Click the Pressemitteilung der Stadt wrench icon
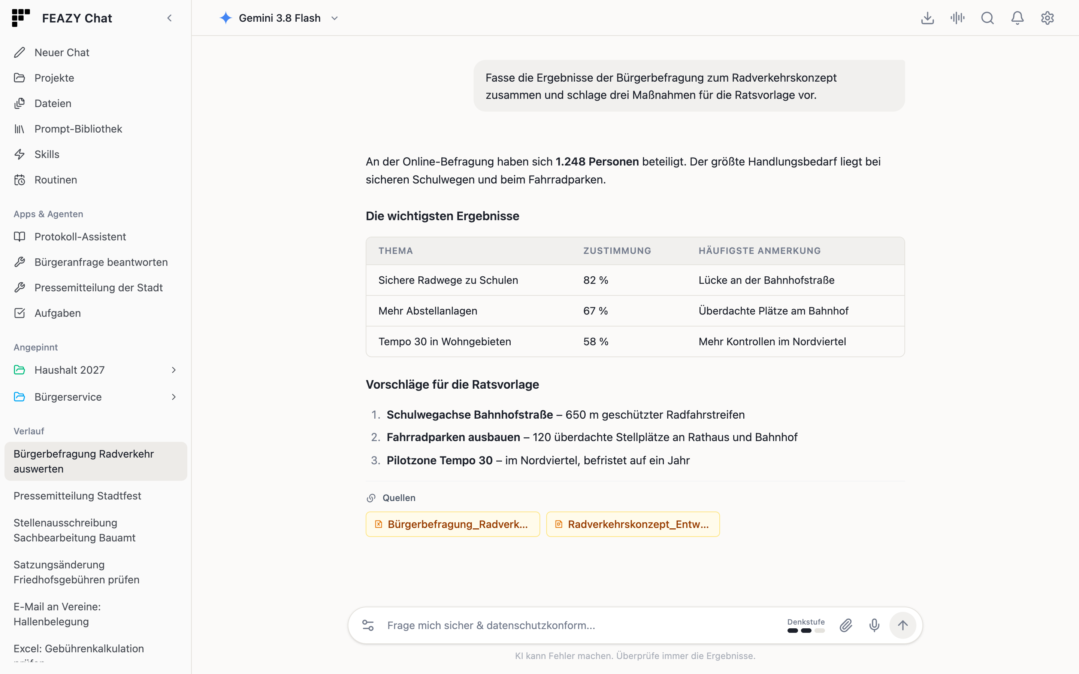Viewport: 1079px width, 674px height. [x=19, y=288]
